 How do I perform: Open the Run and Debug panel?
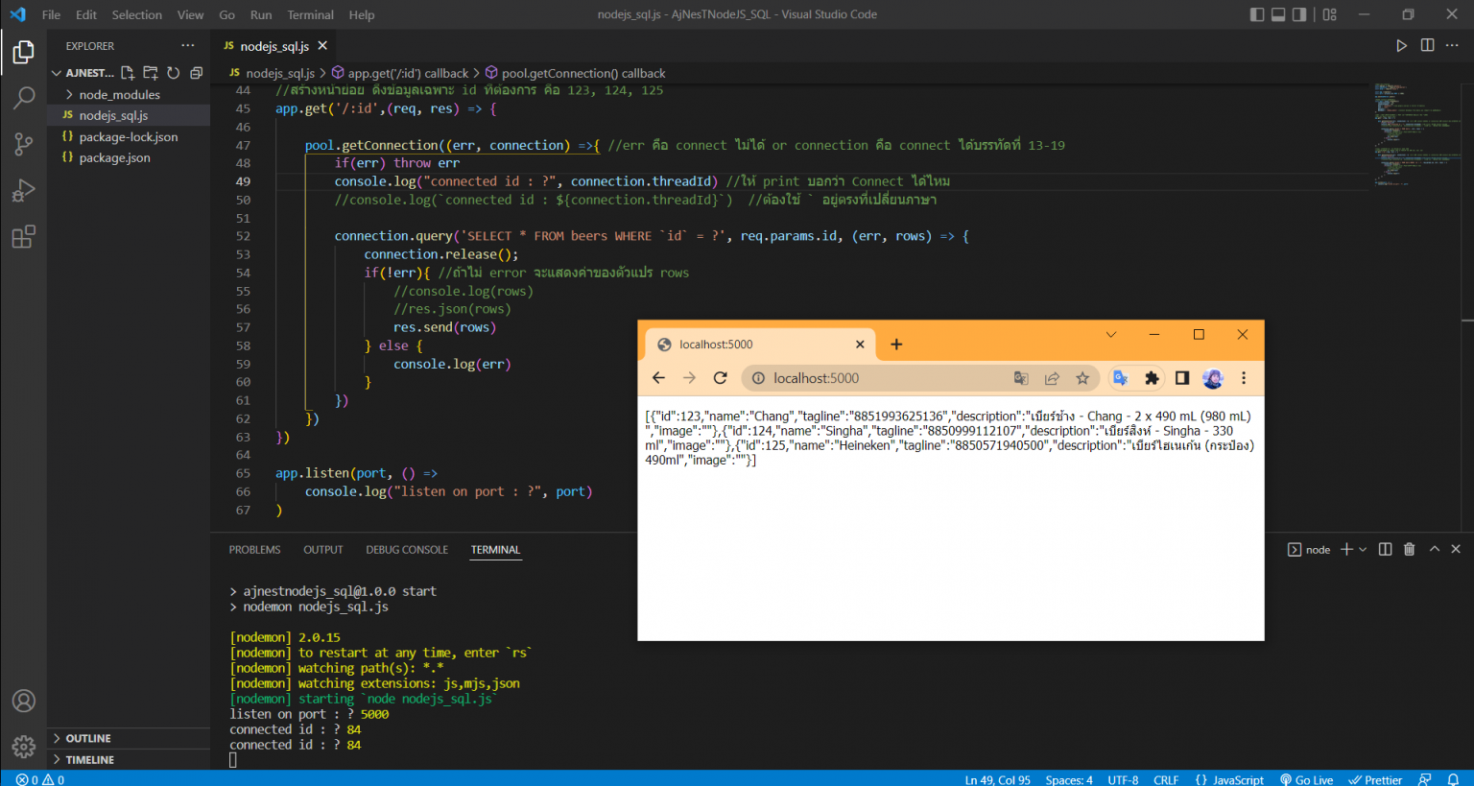pyautogui.click(x=23, y=190)
